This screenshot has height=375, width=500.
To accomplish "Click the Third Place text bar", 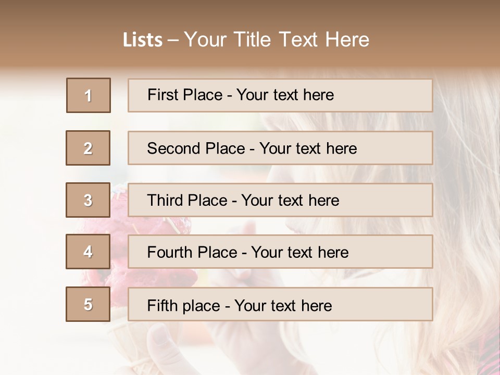I will click(x=280, y=200).
